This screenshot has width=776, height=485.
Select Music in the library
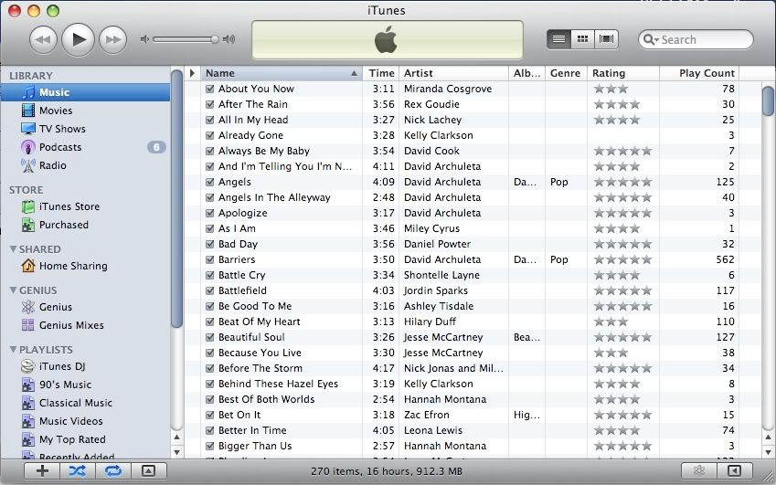[85, 92]
